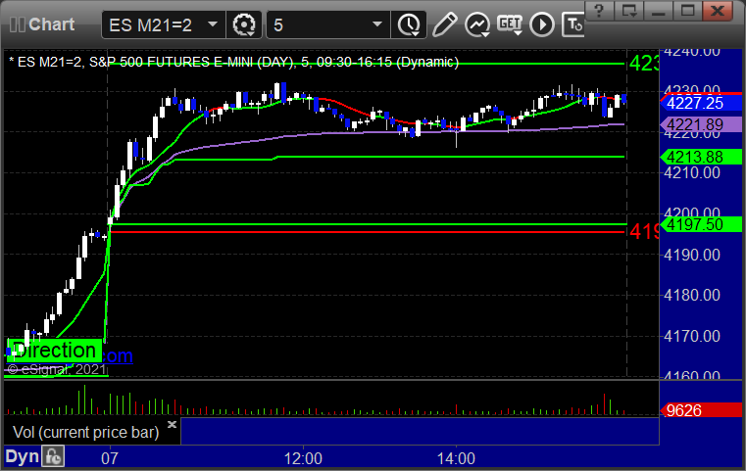Maximize the Chart window
The image size is (746, 471).
tap(687, 11)
